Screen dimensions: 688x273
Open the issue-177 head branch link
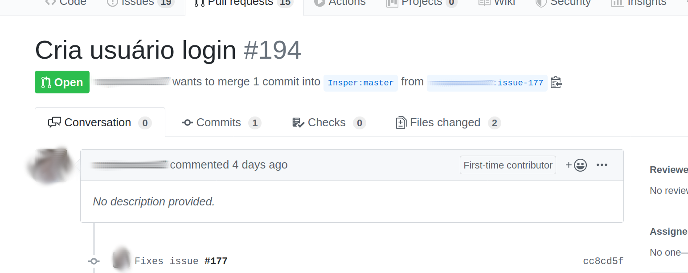(520, 83)
